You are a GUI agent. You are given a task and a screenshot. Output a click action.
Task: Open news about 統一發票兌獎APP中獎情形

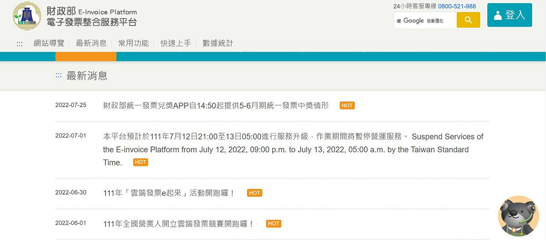(x=216, y=105)
